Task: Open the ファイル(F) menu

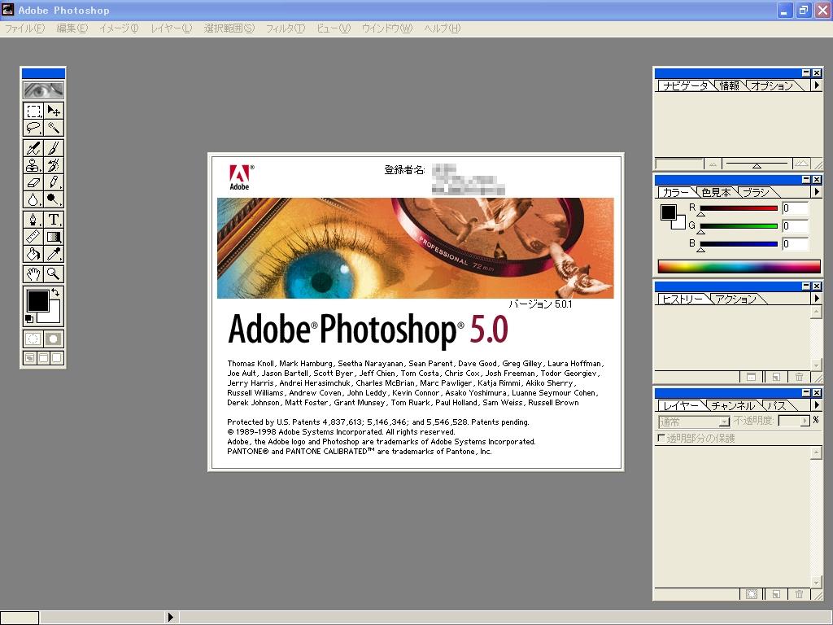Action: (24, 28)
